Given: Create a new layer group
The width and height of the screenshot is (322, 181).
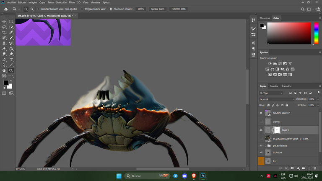Looking at the screenshot, I should coord(303,168).
